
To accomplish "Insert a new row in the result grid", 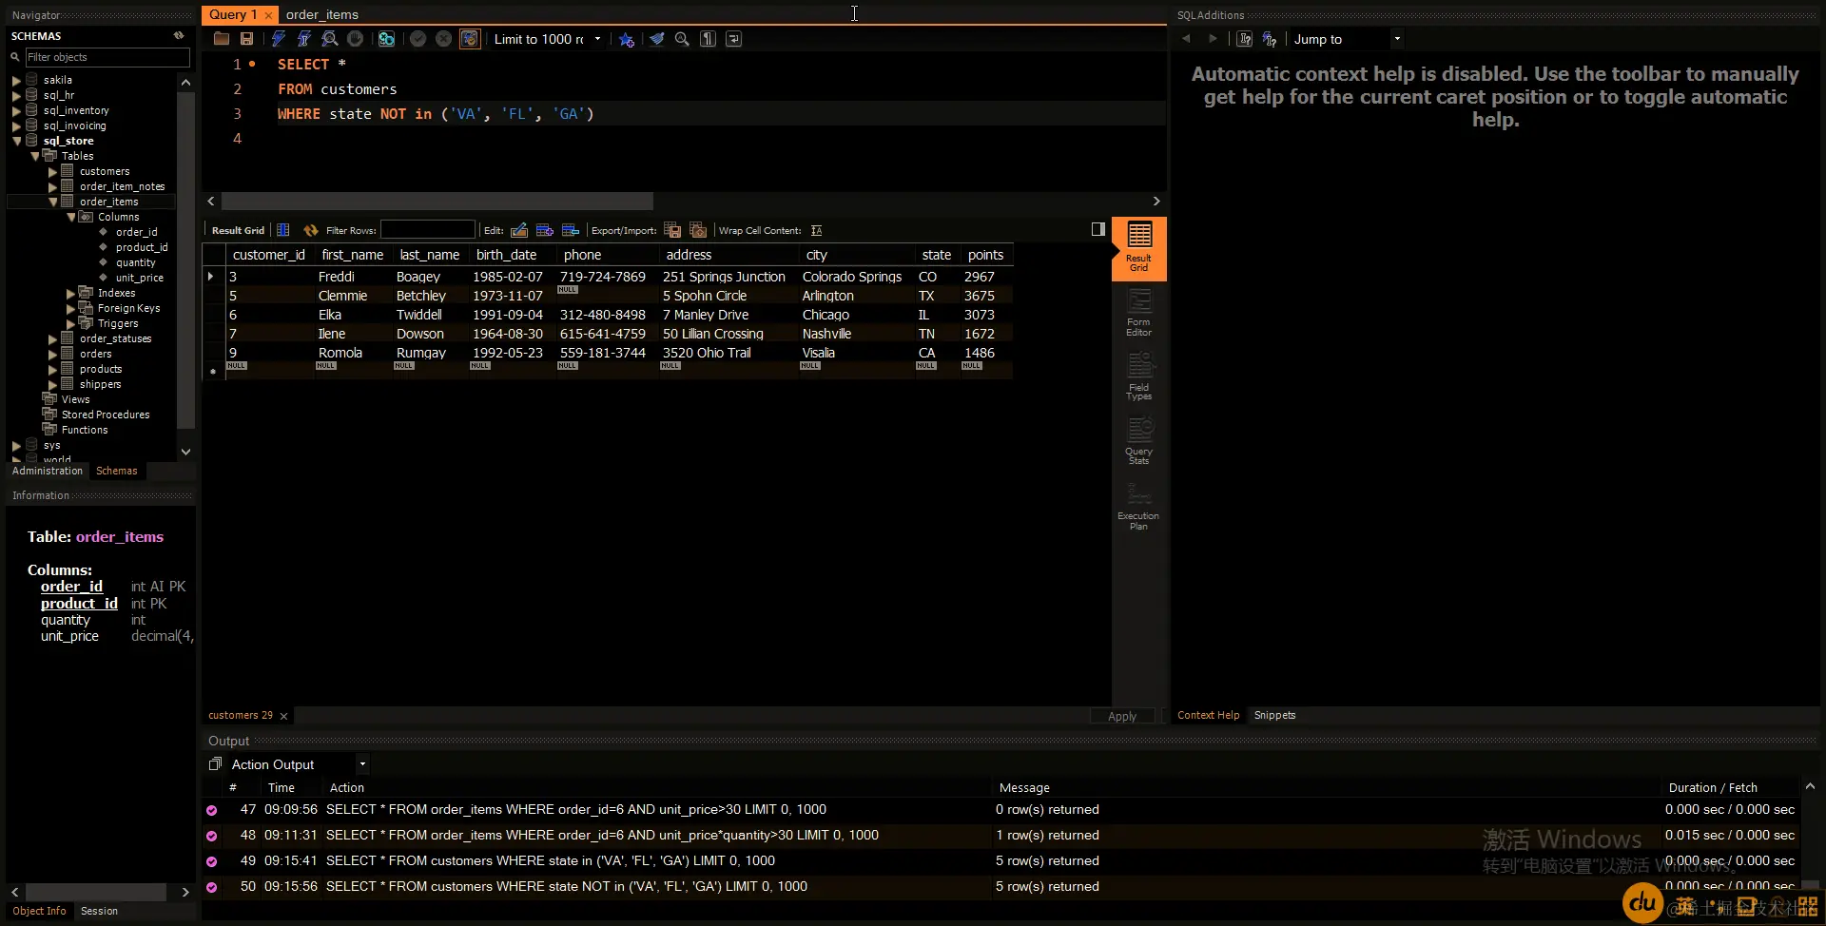I will pos(545,230).
